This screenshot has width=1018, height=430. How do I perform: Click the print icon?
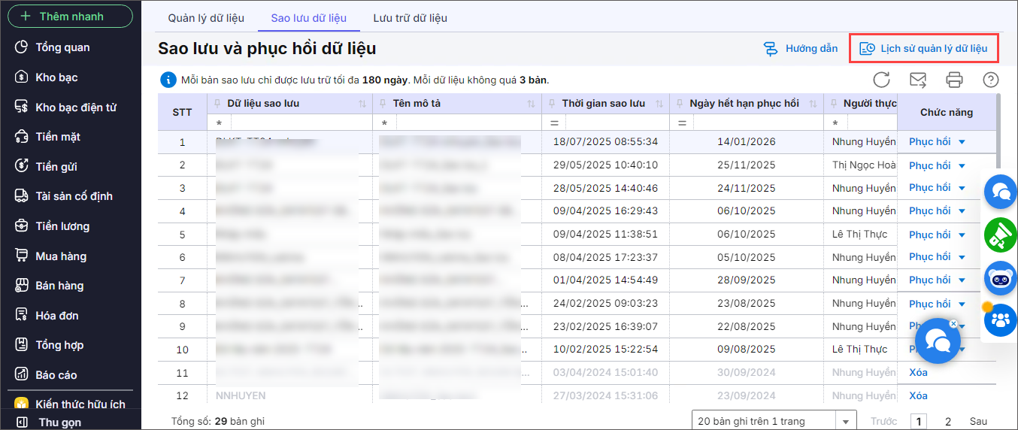[x=954, y=80]
